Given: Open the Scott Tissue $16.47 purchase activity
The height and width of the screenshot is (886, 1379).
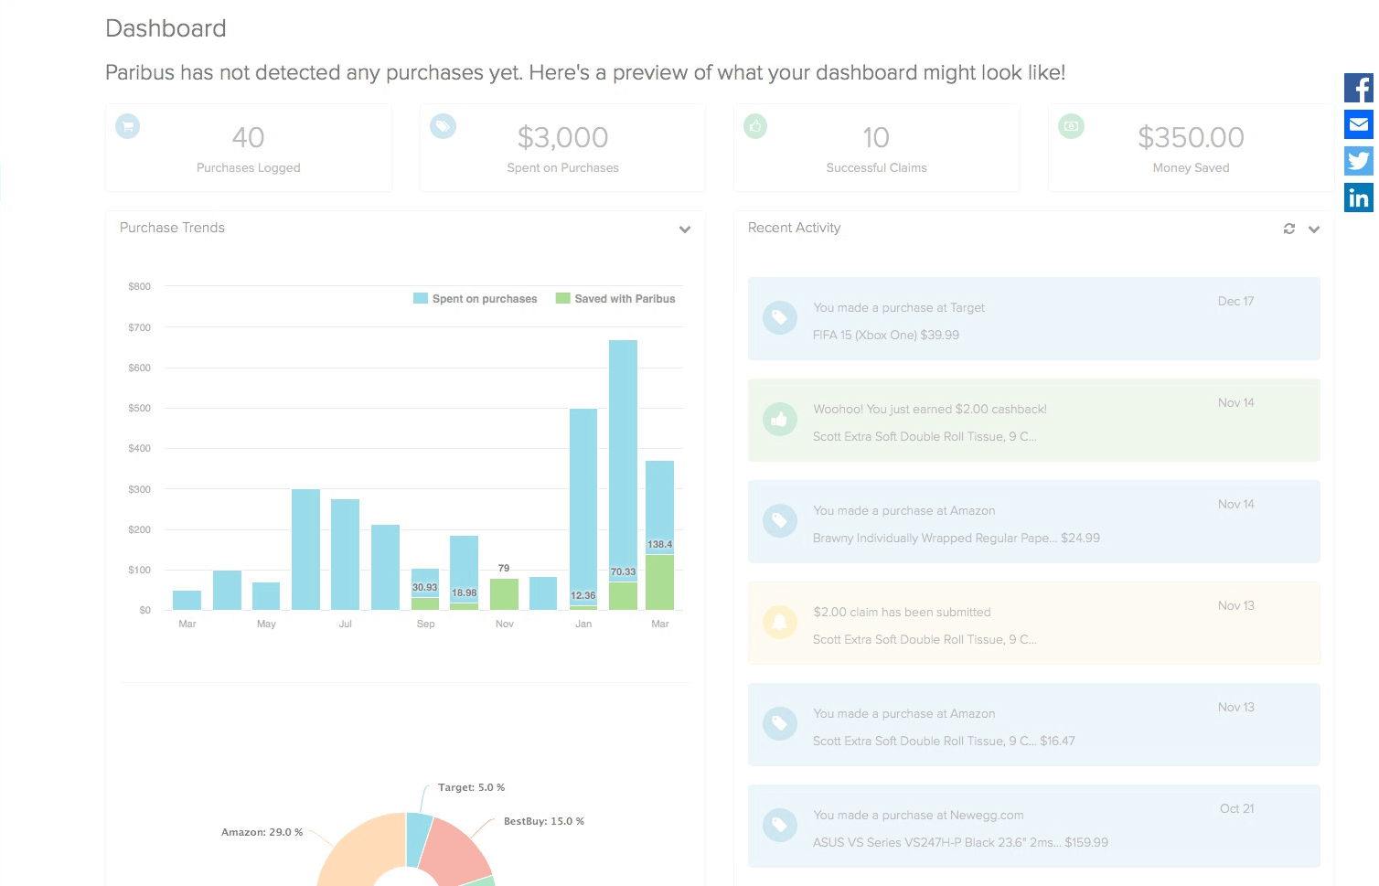Looking at the screenshot, I should click(x=1034, y=725).
